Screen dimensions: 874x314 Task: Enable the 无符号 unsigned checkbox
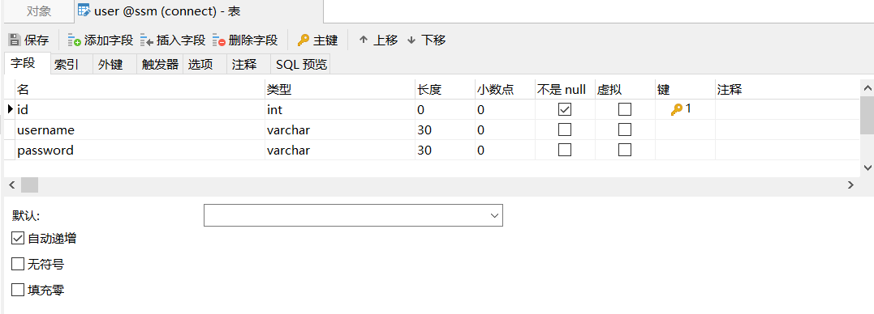(18, 264)
